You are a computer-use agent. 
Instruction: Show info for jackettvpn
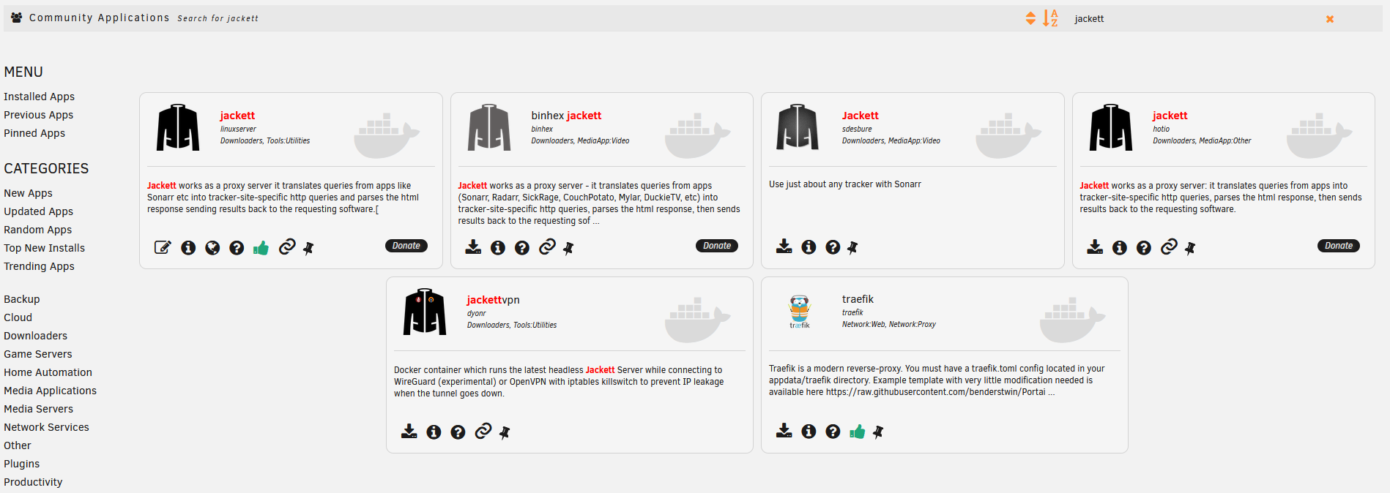(434, 432)
